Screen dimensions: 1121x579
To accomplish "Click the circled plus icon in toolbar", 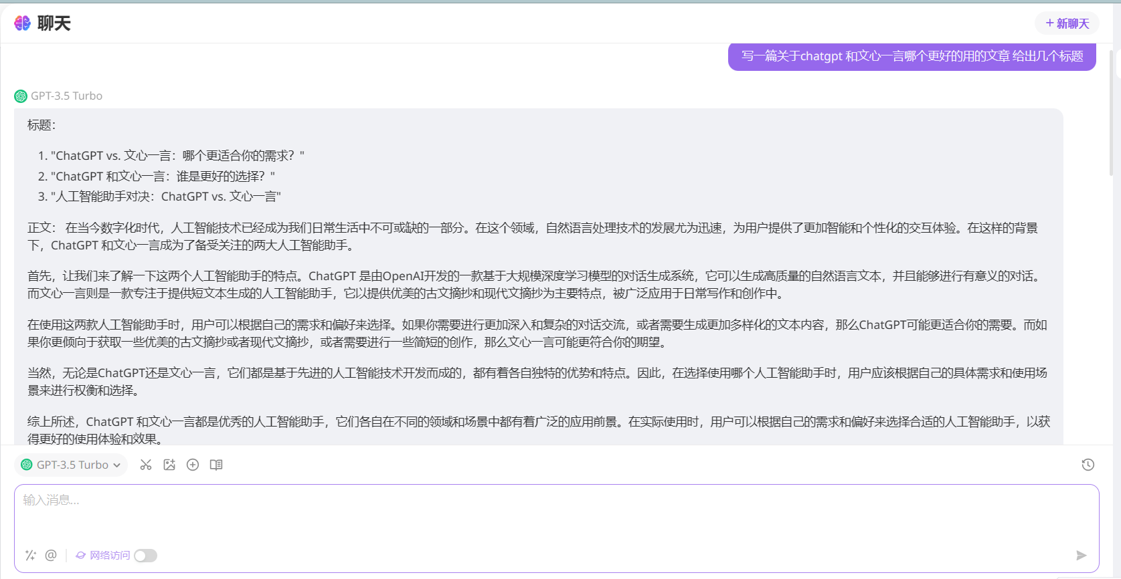I will tap(193, 465).
